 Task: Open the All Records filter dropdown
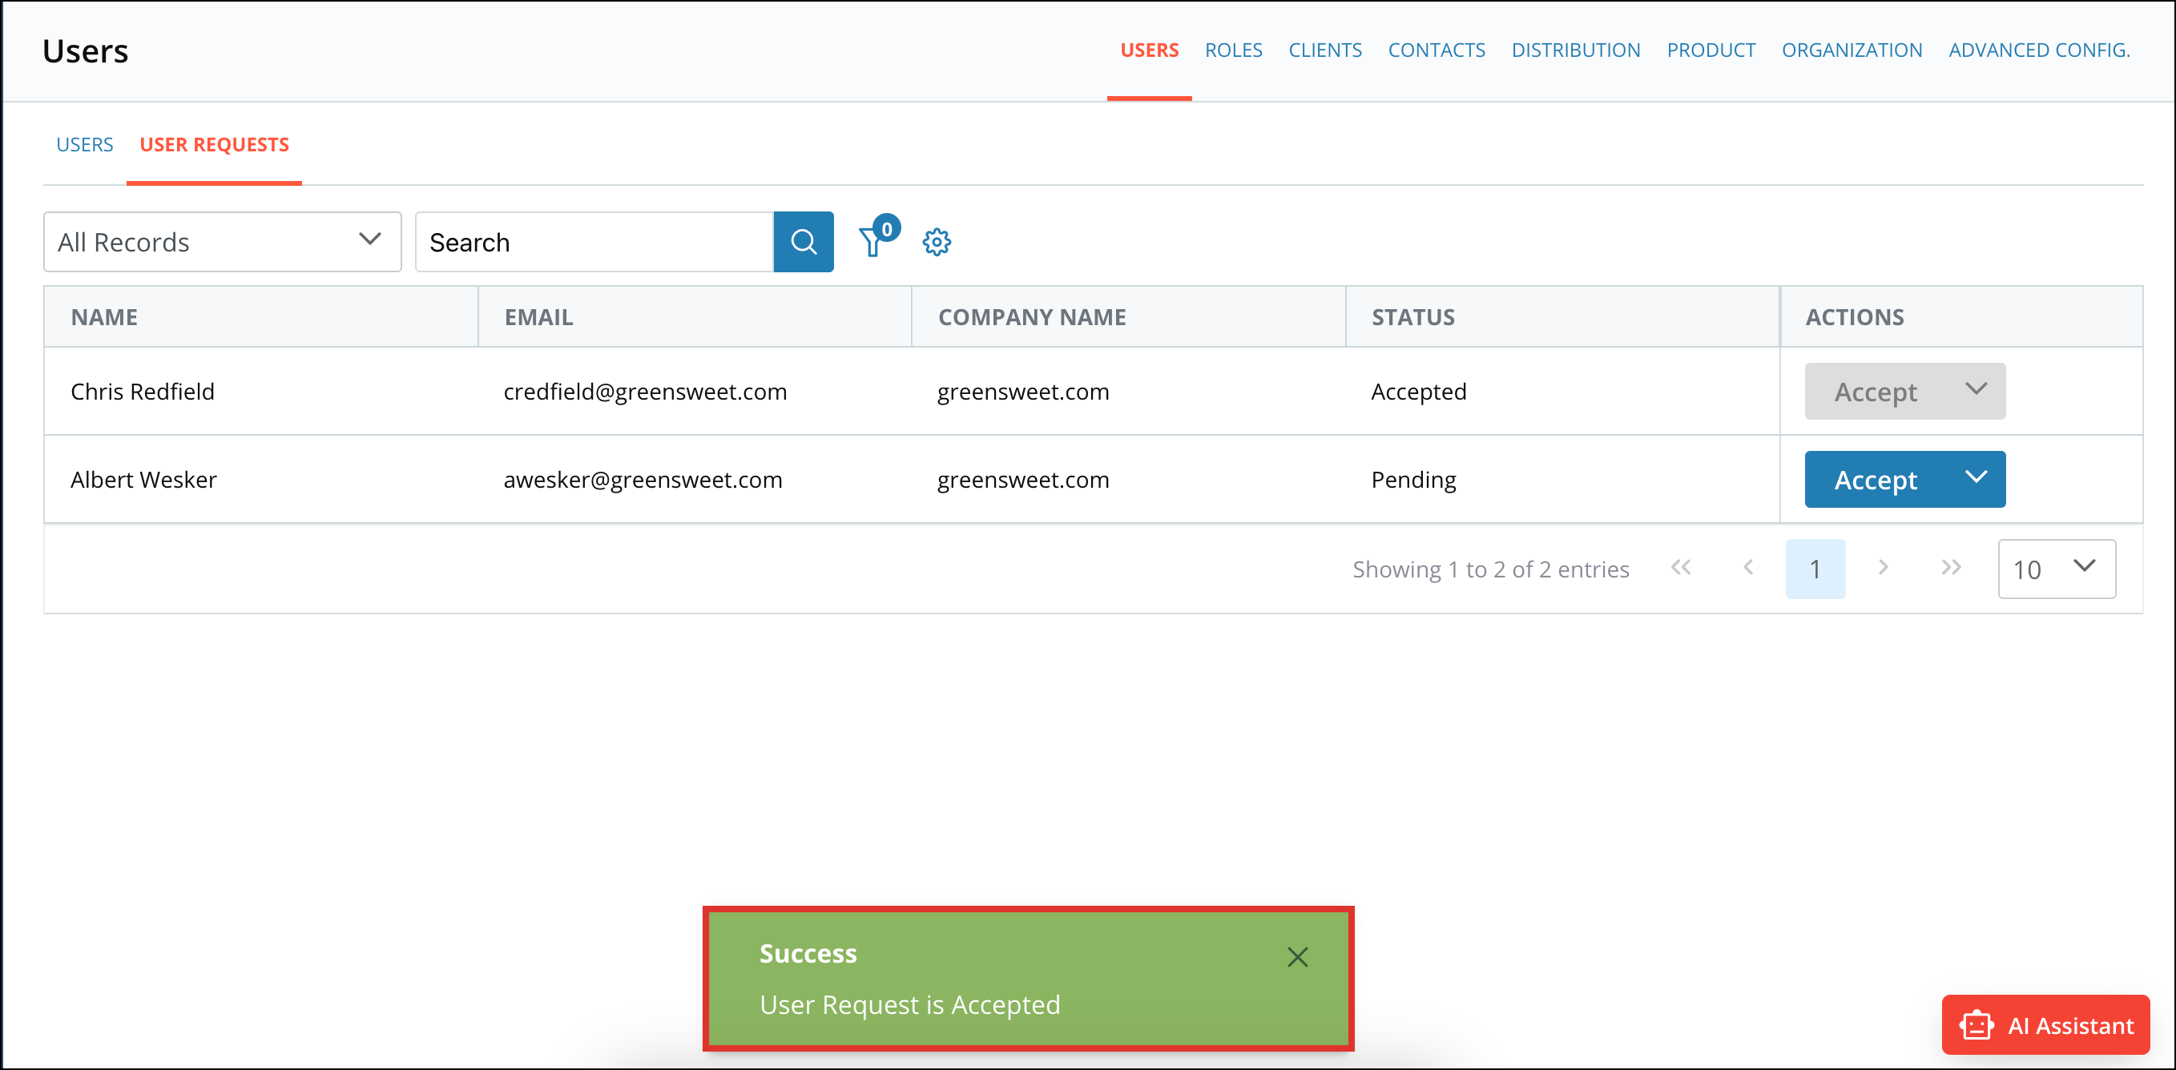tap(221, 242)
